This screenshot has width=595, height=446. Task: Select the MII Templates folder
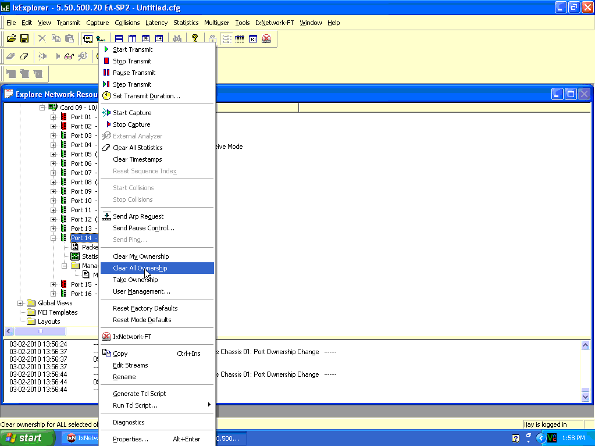(58, 312)
